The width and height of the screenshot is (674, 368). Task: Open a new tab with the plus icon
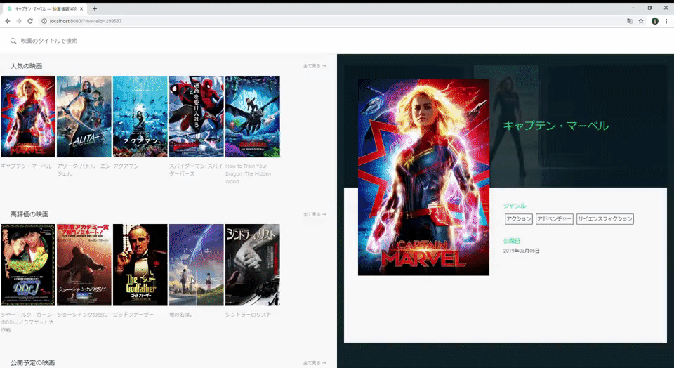click(95, 8)
